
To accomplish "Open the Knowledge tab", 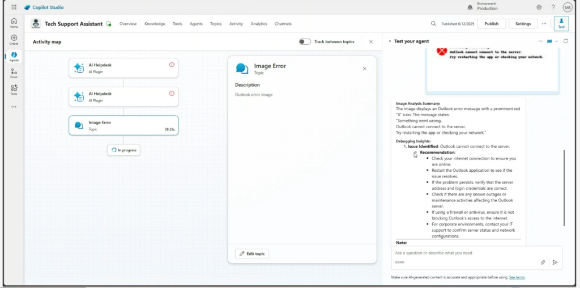I will coord(155,24).
